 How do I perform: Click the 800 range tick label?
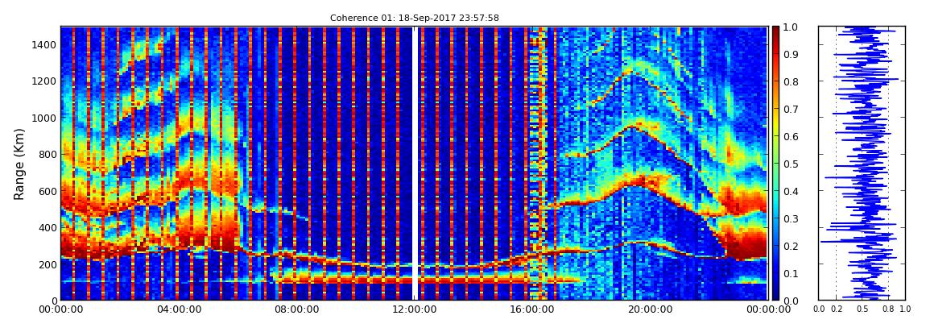click(x=48, y=155)
